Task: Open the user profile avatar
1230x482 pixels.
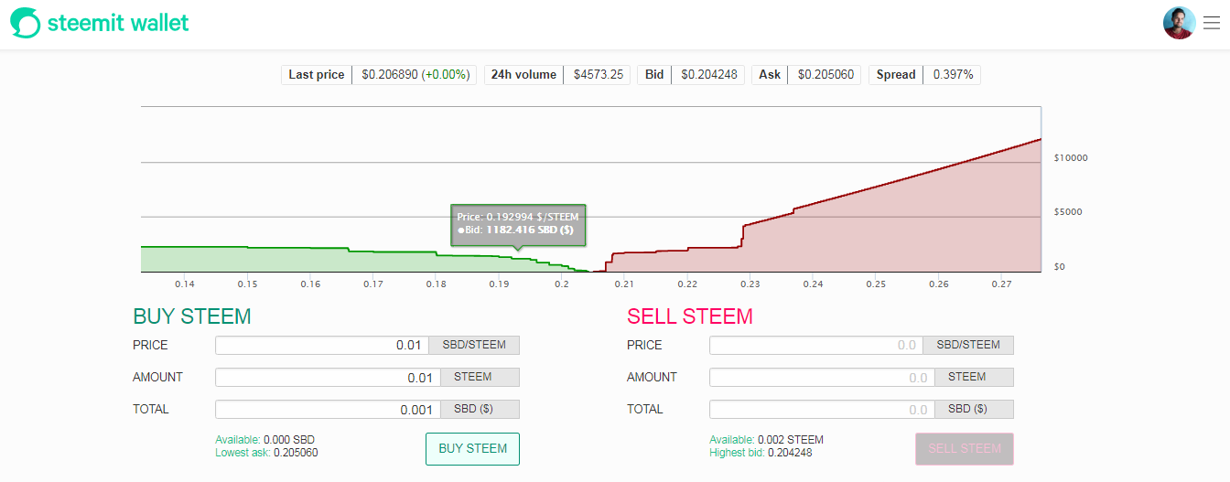Action: click(x=1179, y=23)
